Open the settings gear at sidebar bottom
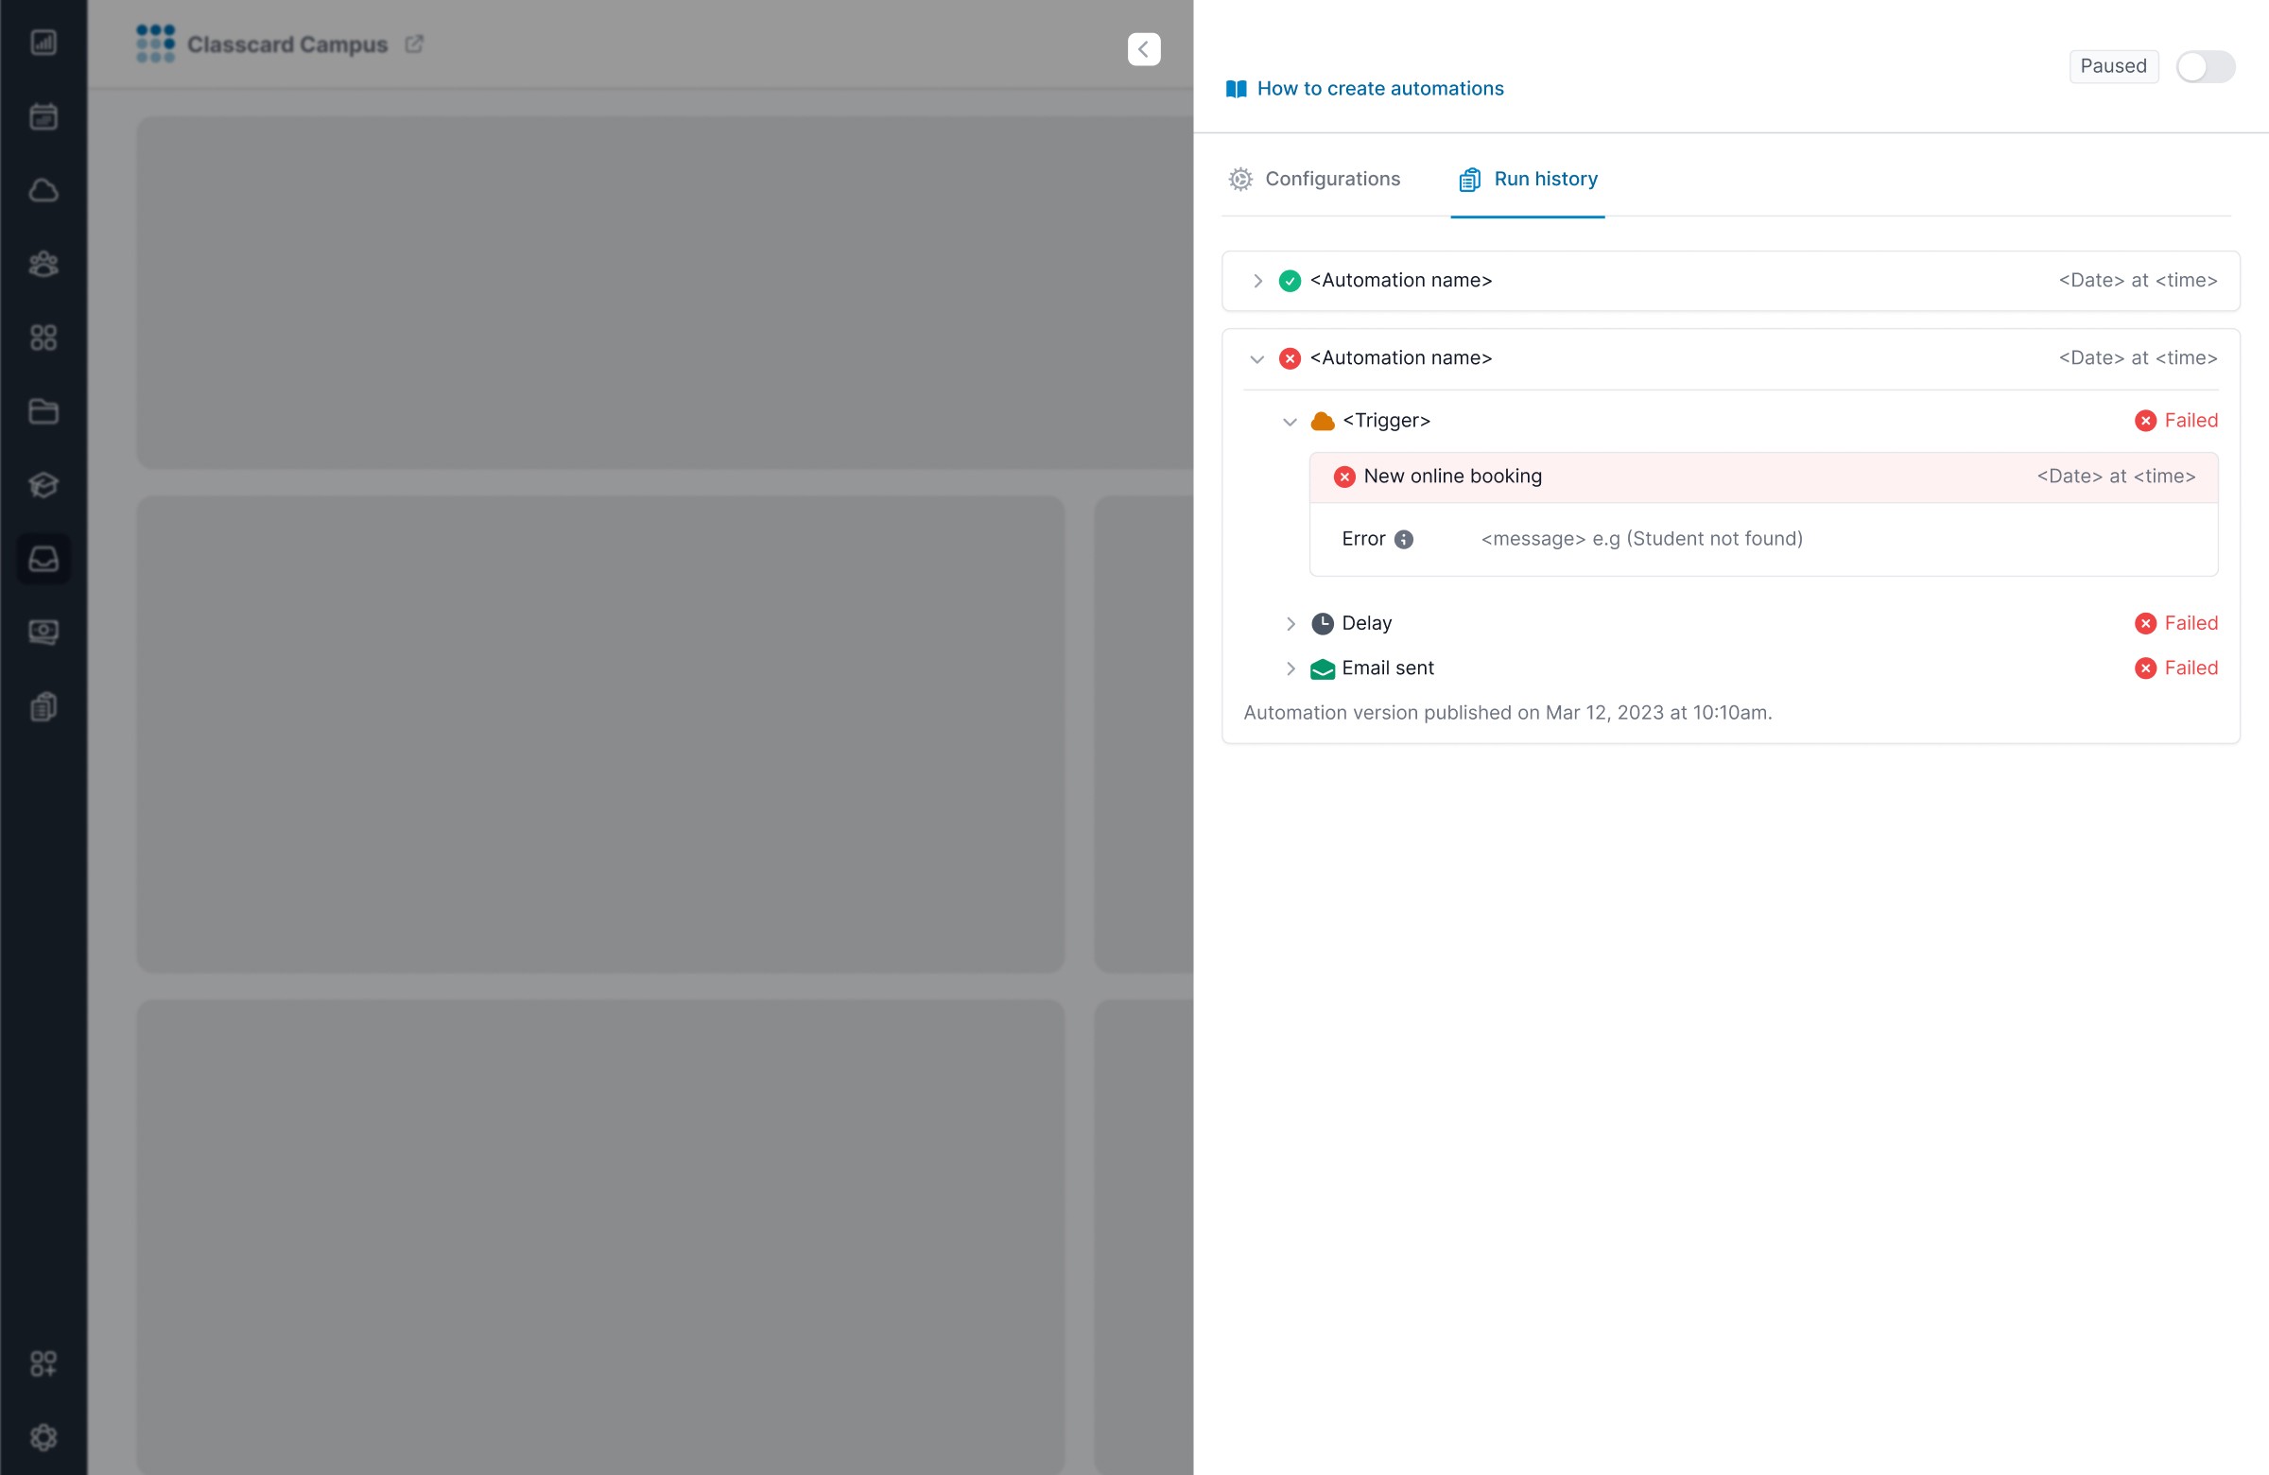The image size is (2269, 1475). [x=43, y=1437]
